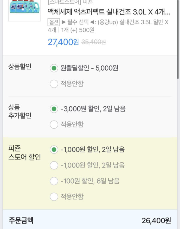Screen dimensions: 180x229
Task: Click the struck-through 35,400원 original price
Action: (93, 42)
